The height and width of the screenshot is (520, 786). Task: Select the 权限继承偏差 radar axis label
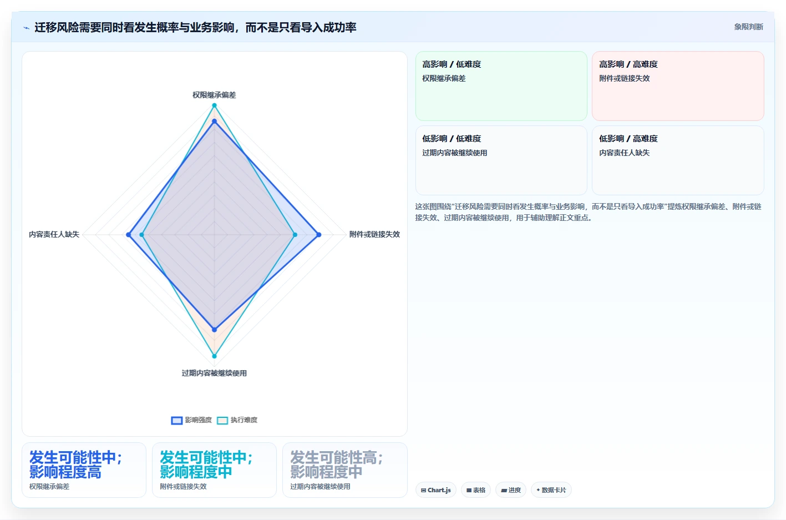pyautogui.click(x=214, y=95)
